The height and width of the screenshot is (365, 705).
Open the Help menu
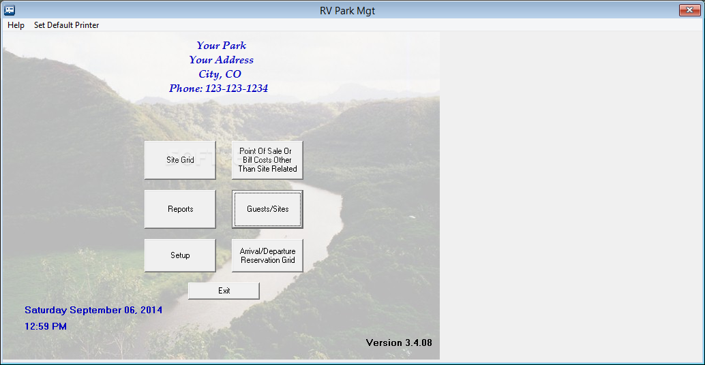[16, 25]
